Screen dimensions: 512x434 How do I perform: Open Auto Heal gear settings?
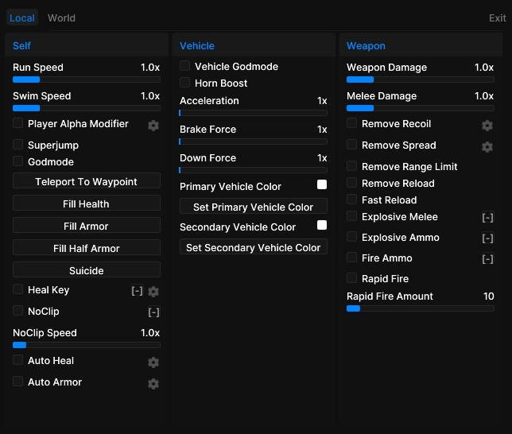pos(153,362)
